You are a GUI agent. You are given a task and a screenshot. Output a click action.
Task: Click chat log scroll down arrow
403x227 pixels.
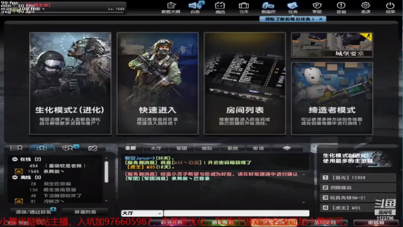(x=304, y=202)
